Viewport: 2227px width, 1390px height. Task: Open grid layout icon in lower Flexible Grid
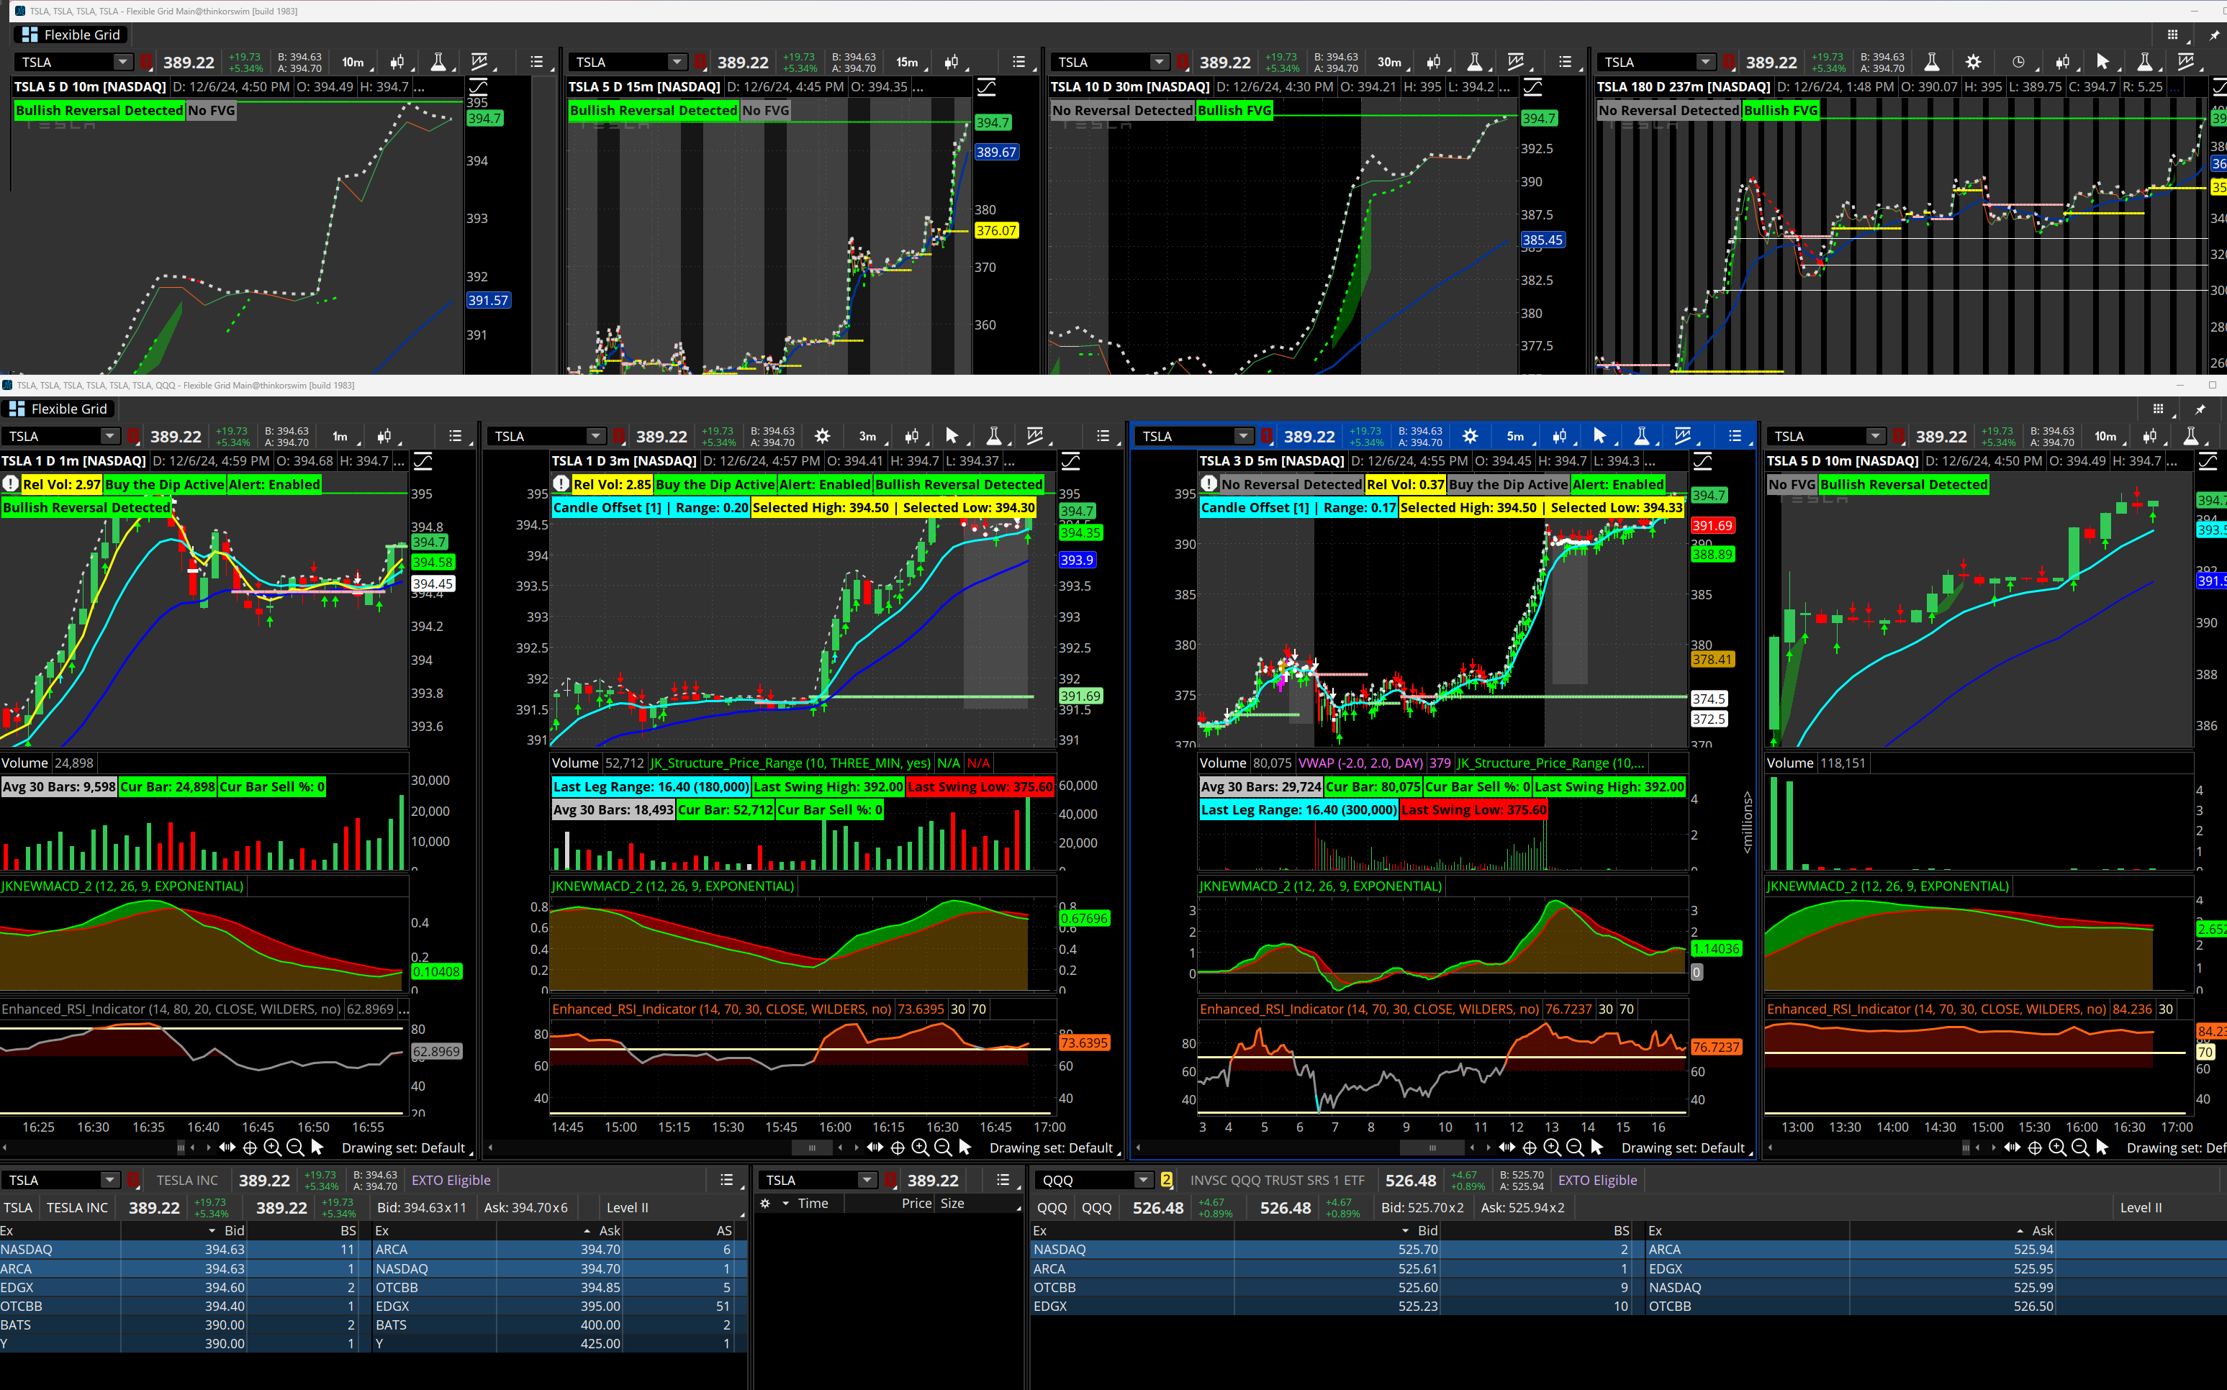point(2157,409)
